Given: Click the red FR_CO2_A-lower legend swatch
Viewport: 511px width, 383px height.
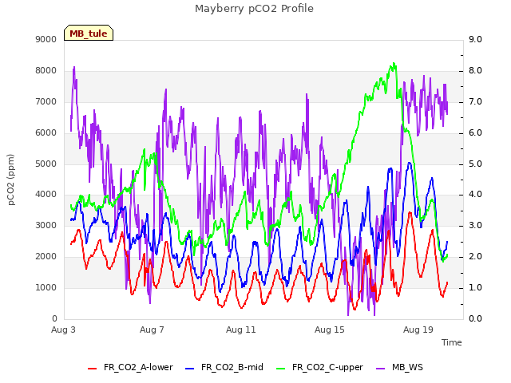Looking at the screenshot, I should [93, 368].
